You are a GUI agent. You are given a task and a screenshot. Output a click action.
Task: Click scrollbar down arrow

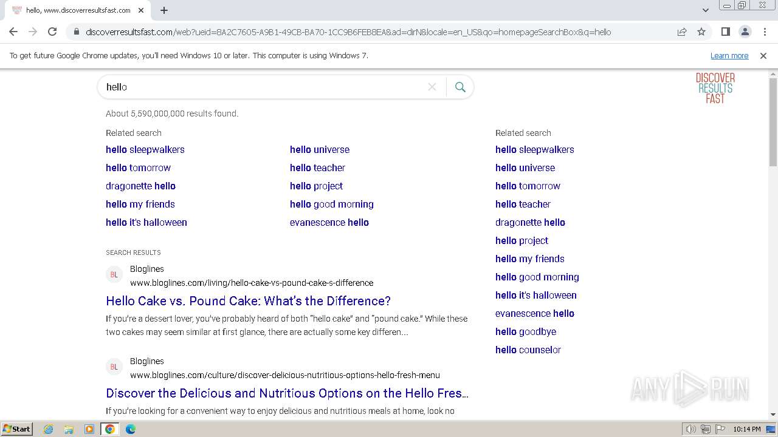(773, 415)
